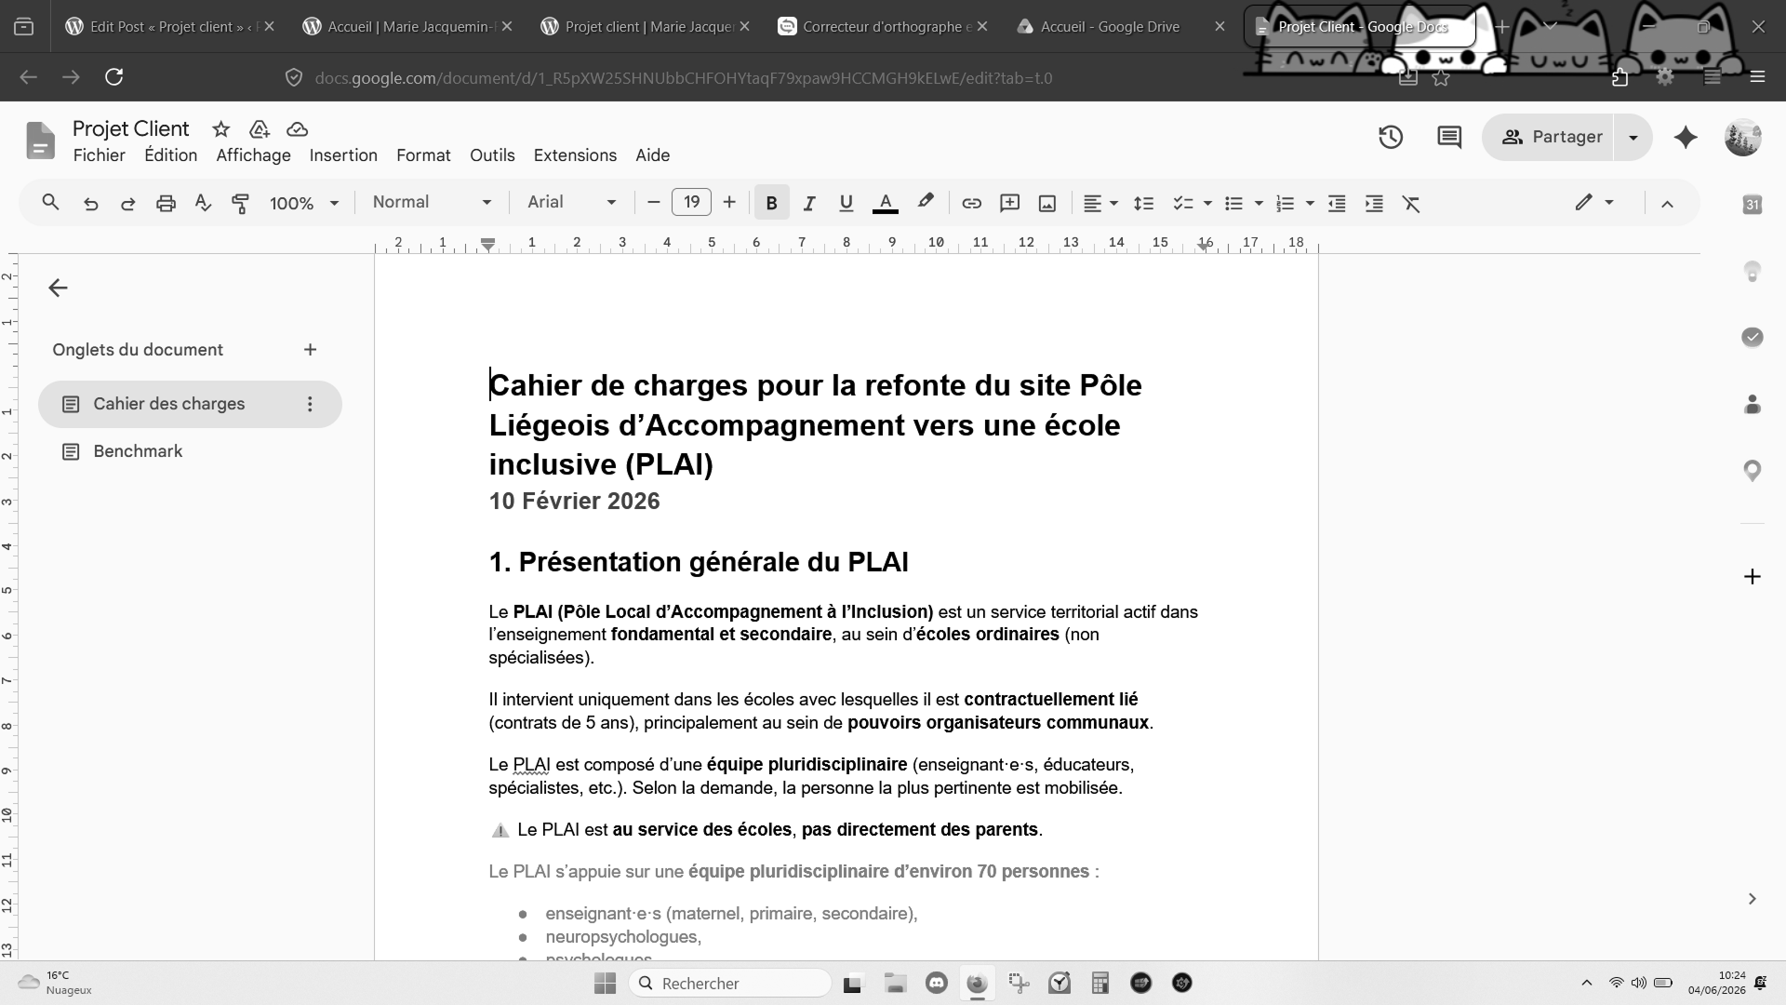Open the Affichage menu
1786x1005 pixels.
253,155
